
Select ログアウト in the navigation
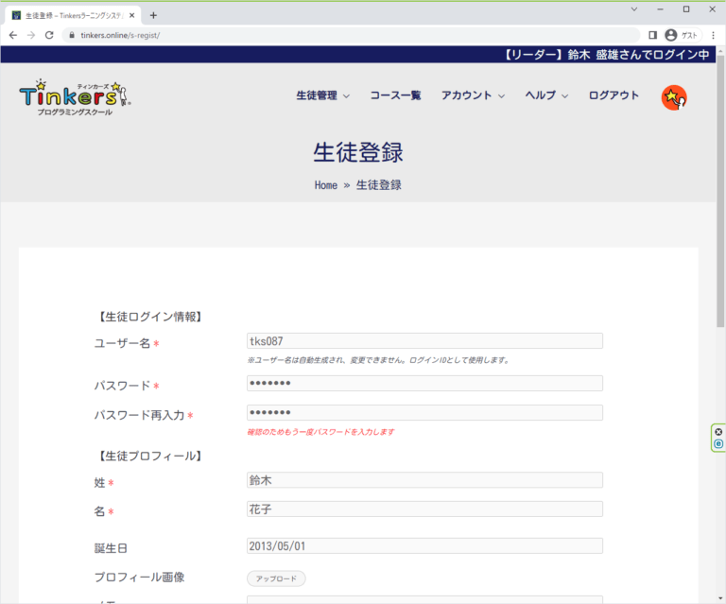click(614, 95)
